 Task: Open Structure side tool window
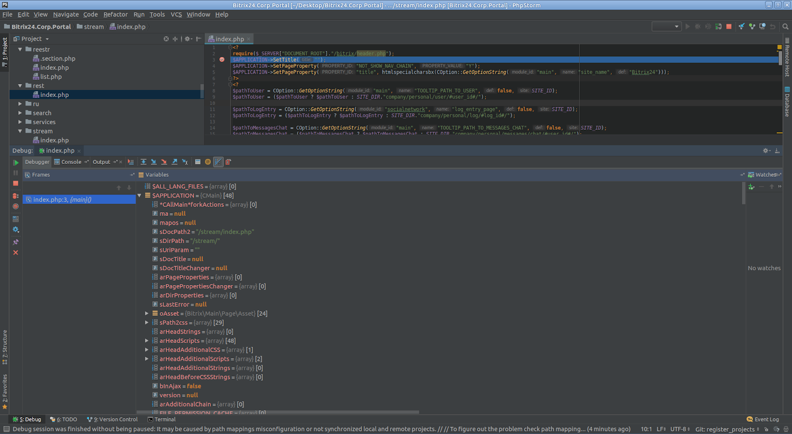5,347
